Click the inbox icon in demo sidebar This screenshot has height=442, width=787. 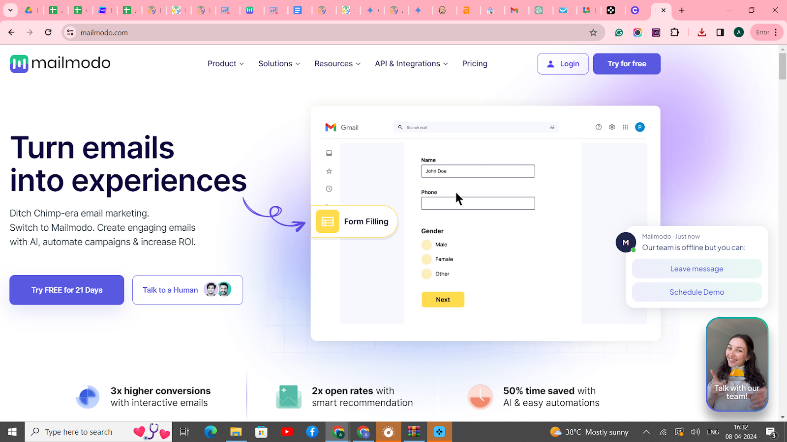pyautogui.click(x=329, y=153)
